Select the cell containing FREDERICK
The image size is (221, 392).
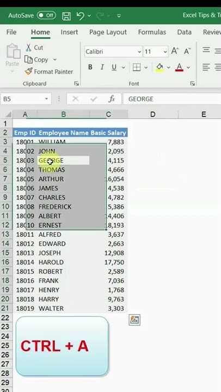(64, 207)
